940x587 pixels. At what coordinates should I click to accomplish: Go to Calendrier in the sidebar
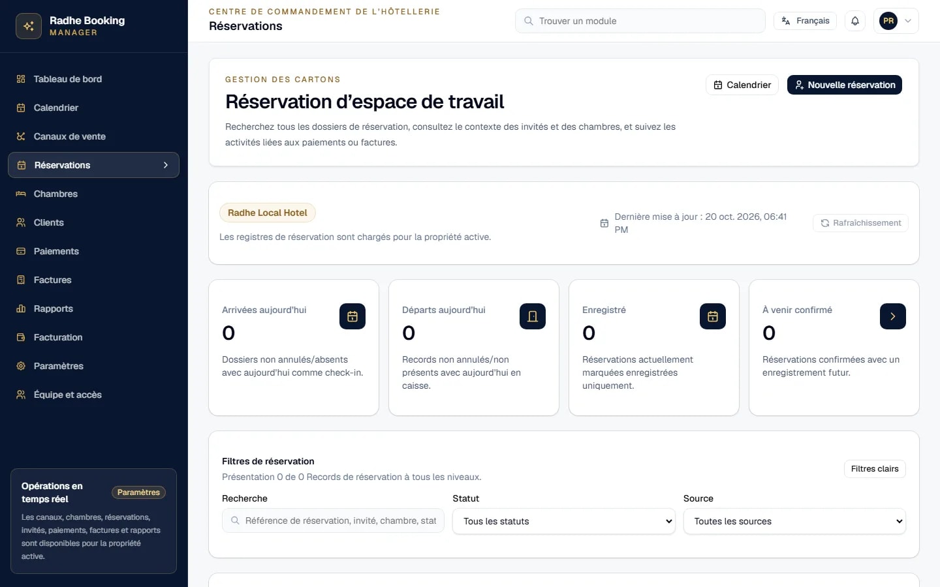pos(93,108)
